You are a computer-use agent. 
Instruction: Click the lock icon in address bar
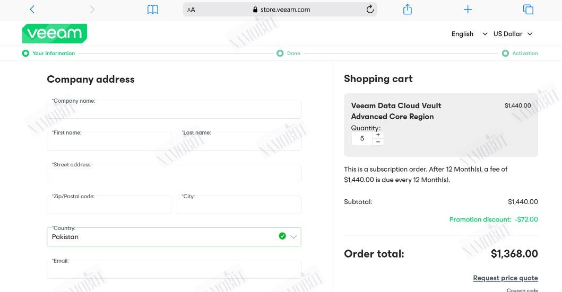point(255,10)
